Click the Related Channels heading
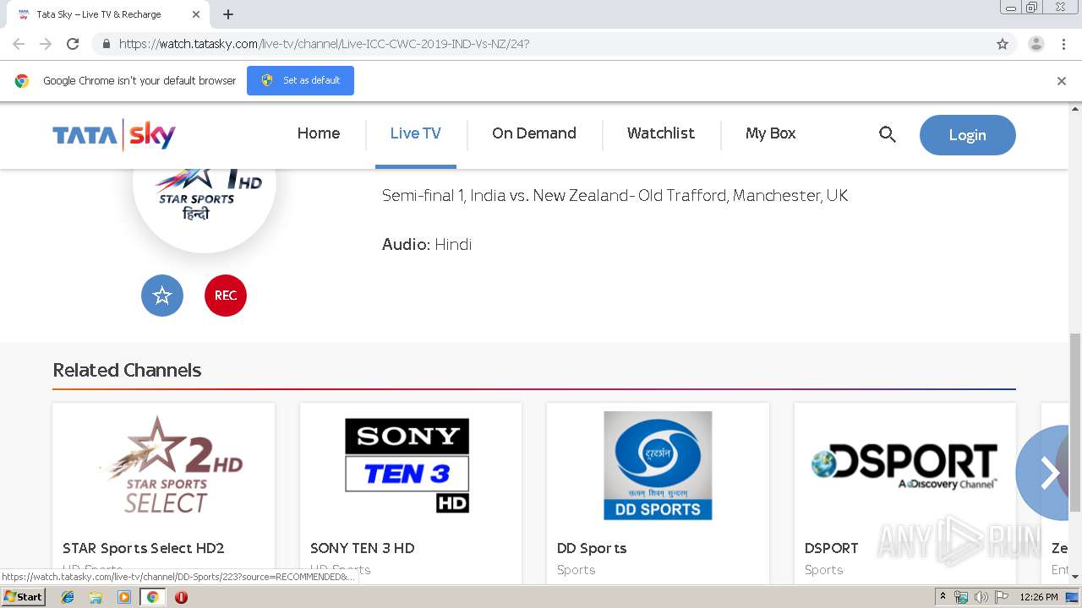Viewport: 1082px width, 608px height. pos(127,370)
